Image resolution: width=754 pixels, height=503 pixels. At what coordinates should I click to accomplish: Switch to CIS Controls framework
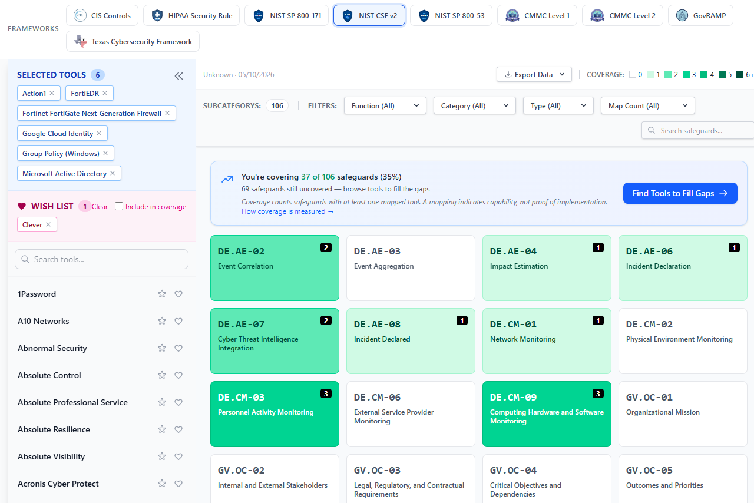[x=102, y=15]
